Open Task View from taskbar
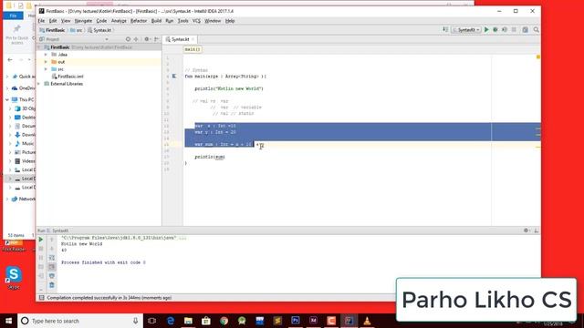 click(152, 321)
